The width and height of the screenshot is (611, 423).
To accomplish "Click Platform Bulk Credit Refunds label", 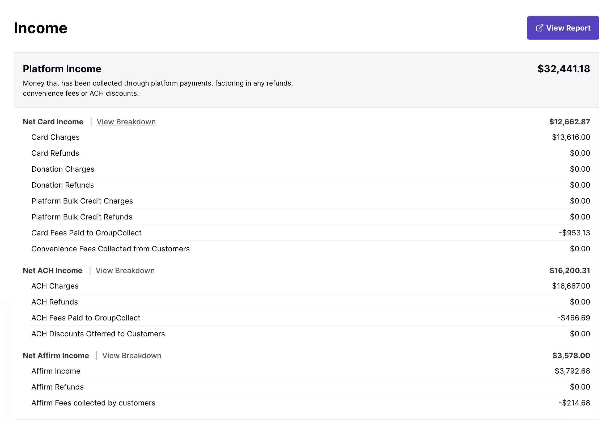I will click(82, 217).
